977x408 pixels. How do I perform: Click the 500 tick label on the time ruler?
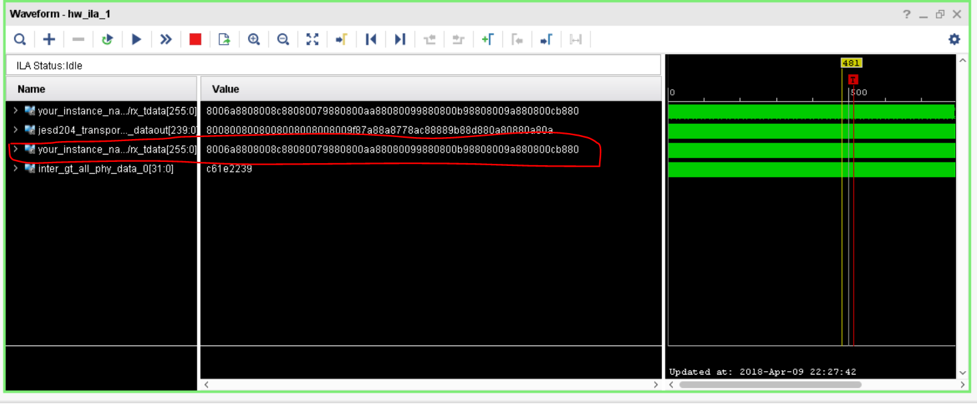click(859, 92)
